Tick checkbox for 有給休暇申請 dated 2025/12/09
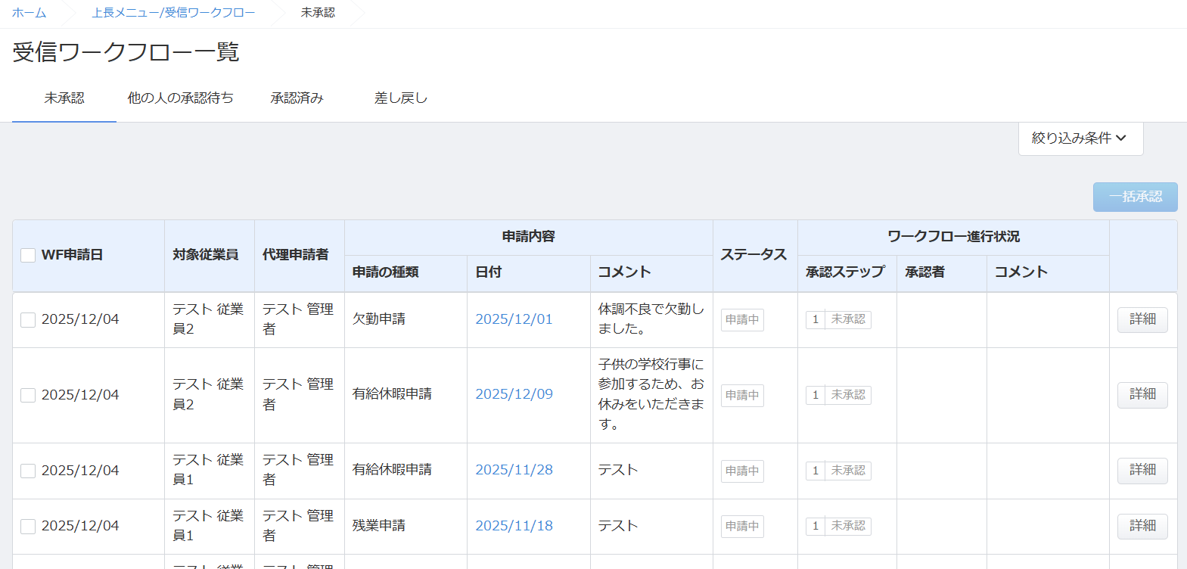 (28, 395)
